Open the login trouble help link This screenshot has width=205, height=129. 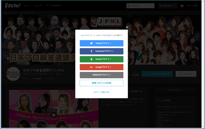point(101,92)
